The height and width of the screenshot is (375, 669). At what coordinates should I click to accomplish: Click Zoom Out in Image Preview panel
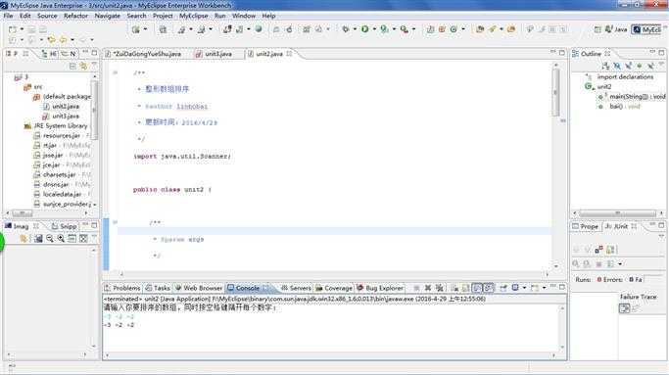[50, 239]
